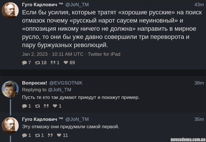Like the last reply with 11 likes
The image size is (206, 142).
59,135
